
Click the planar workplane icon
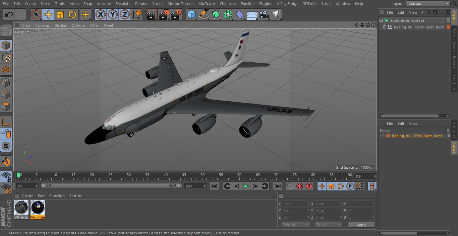click(6, 189)
